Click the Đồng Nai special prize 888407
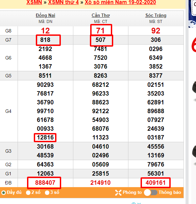Viewport: 196px width, 204px height. point(45,183)
